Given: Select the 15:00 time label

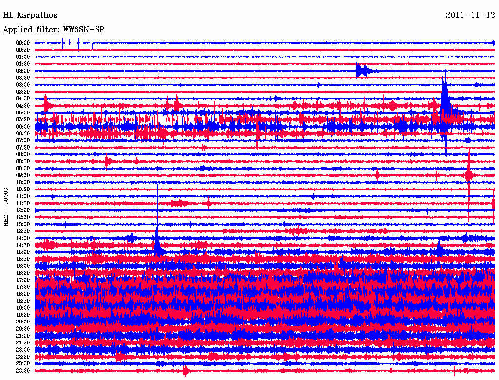Looking at the screenshot, I should click(x=23, y=252).
